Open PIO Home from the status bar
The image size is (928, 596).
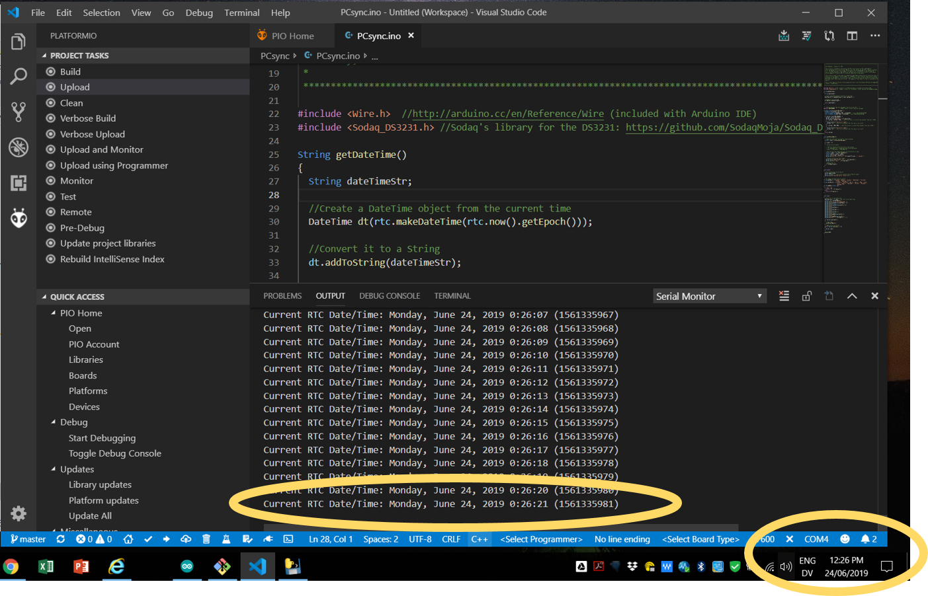point(128,539)
